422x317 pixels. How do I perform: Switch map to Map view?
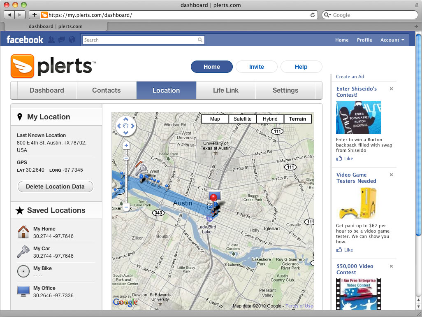[215, 119]
